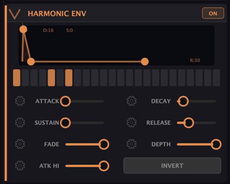Disable the seventh harmonic step cell
Screen dimensions: 230x184
pos(68,78)
